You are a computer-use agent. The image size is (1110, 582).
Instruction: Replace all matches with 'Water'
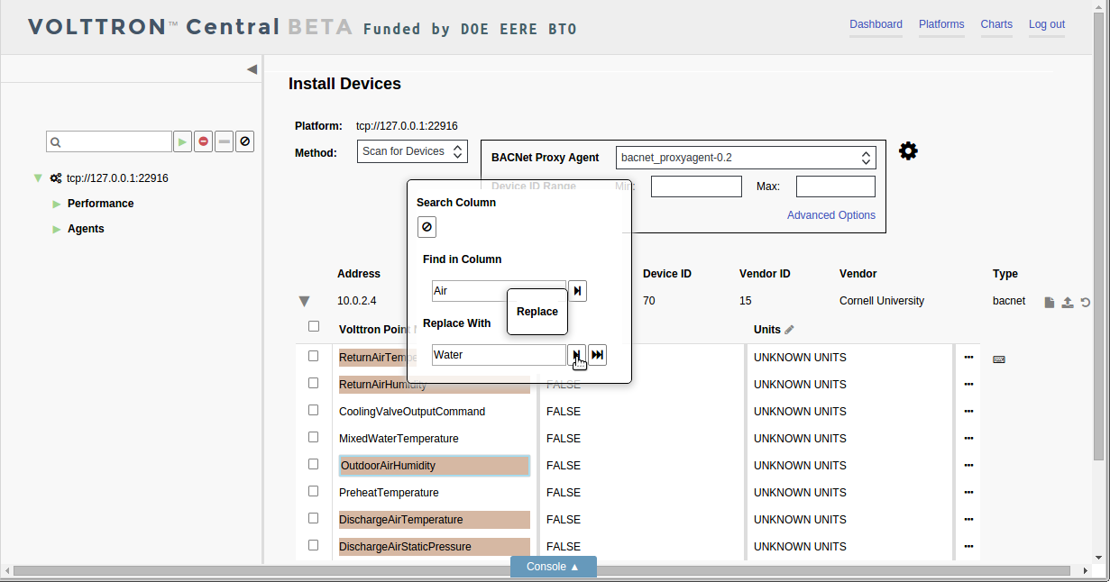point(597,355)
